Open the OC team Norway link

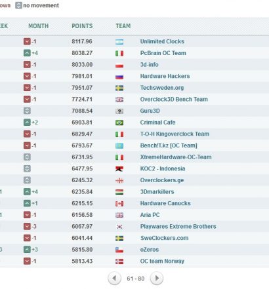162,261
